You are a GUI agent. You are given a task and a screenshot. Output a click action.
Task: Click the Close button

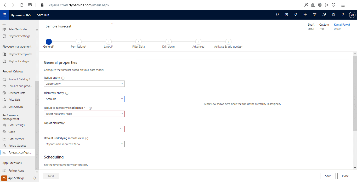point(345,176)
